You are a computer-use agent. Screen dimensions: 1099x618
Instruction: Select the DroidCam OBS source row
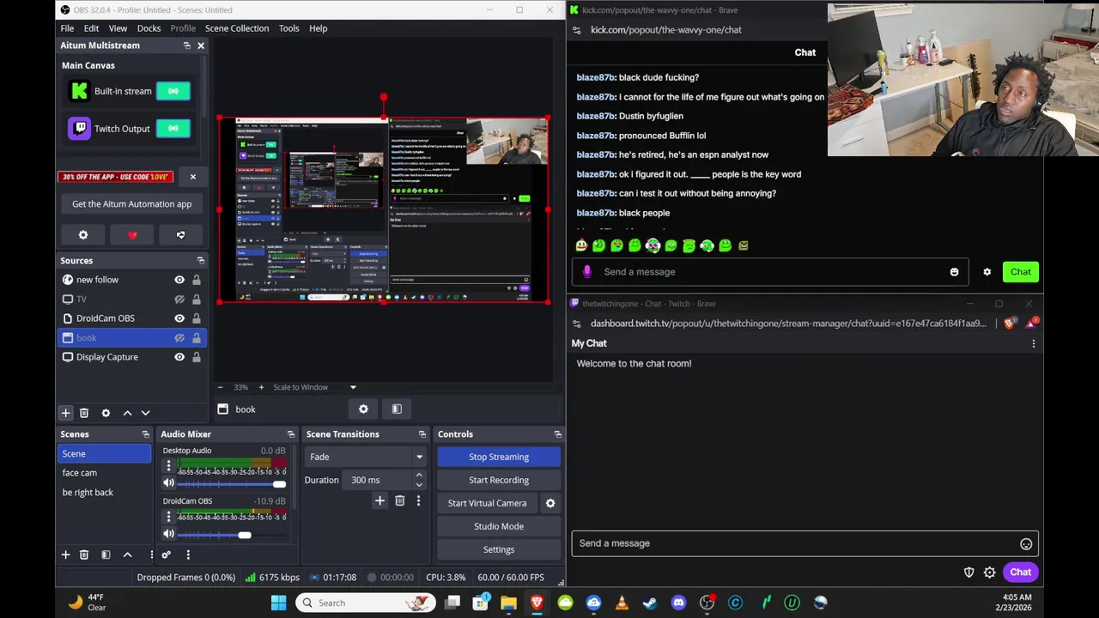pos(131,318)
